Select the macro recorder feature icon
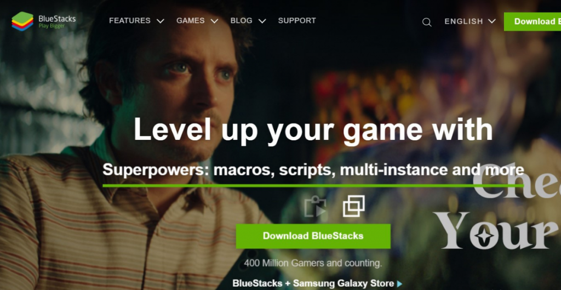 click(315, 207)
